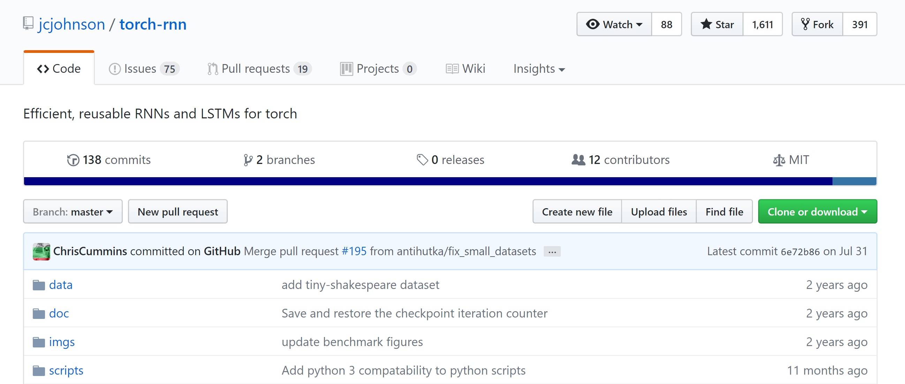
Task: Click the code brackets icon in Code tab
Action: tap(43, 69)
